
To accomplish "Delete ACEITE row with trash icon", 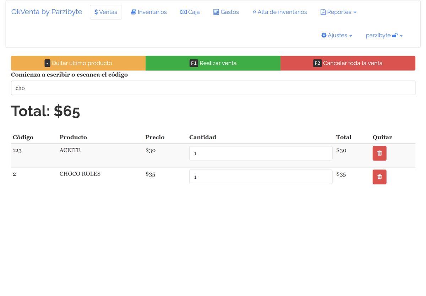I will (x=379, y=153).
